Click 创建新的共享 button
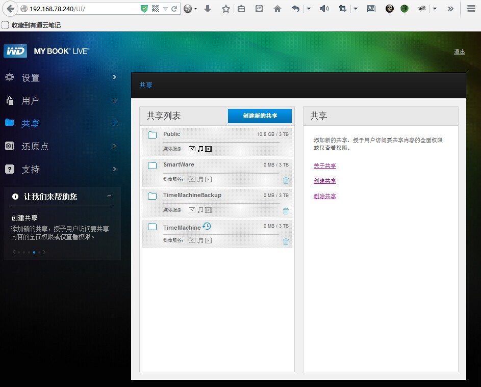Viewport: 481px width, 387px height. (x=260, y=116)
